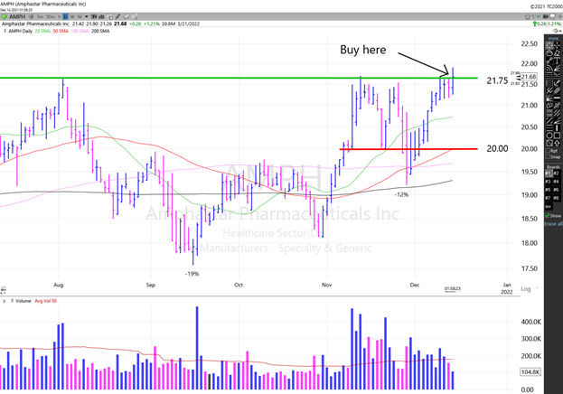Viewport: 563px width, 394px height.
Task: Toggle the Show drawings checkbox
Action: pyautogui.click(x=548, y=215)
